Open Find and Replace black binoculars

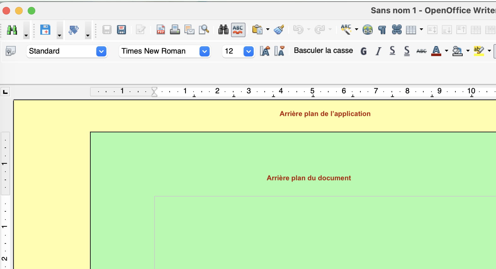(223, 30)
